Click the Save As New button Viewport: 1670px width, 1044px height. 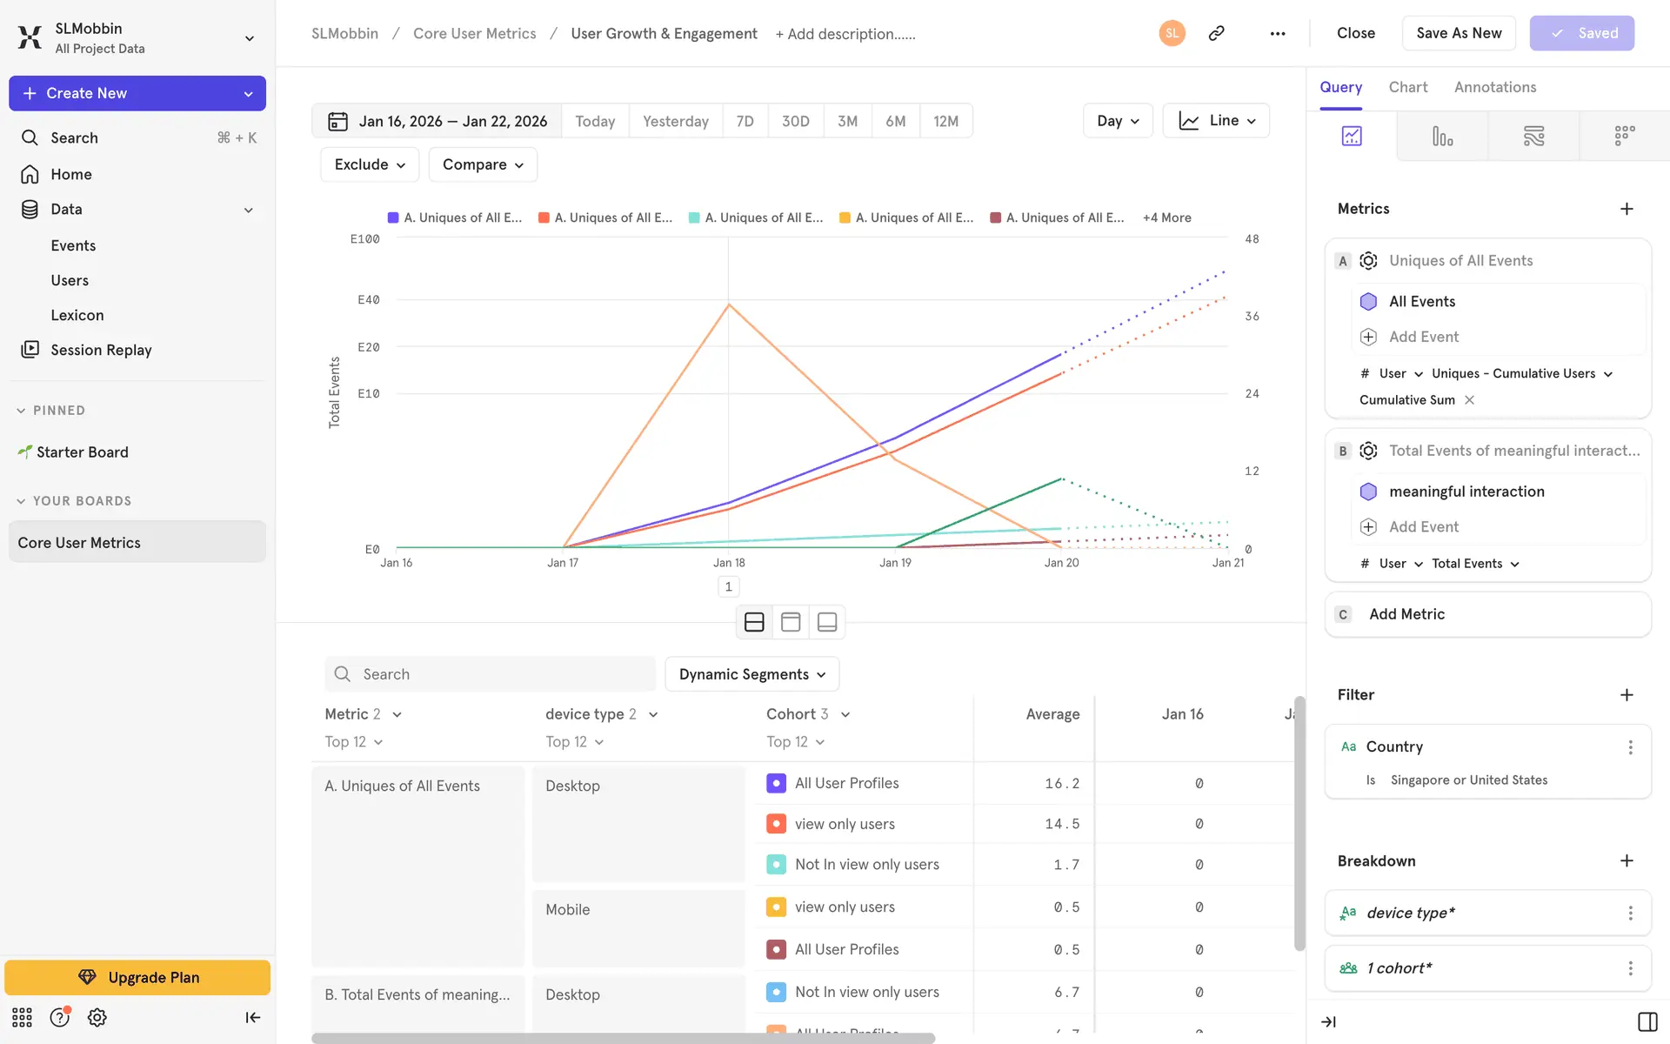pyautogui.click(x=1458, y=33)
